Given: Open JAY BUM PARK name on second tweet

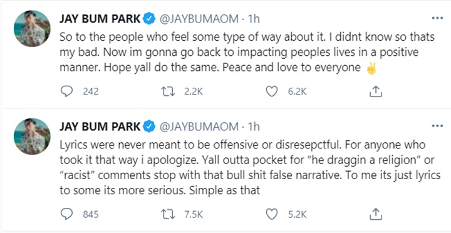Looking at the screenshot, I should [100, 127].
